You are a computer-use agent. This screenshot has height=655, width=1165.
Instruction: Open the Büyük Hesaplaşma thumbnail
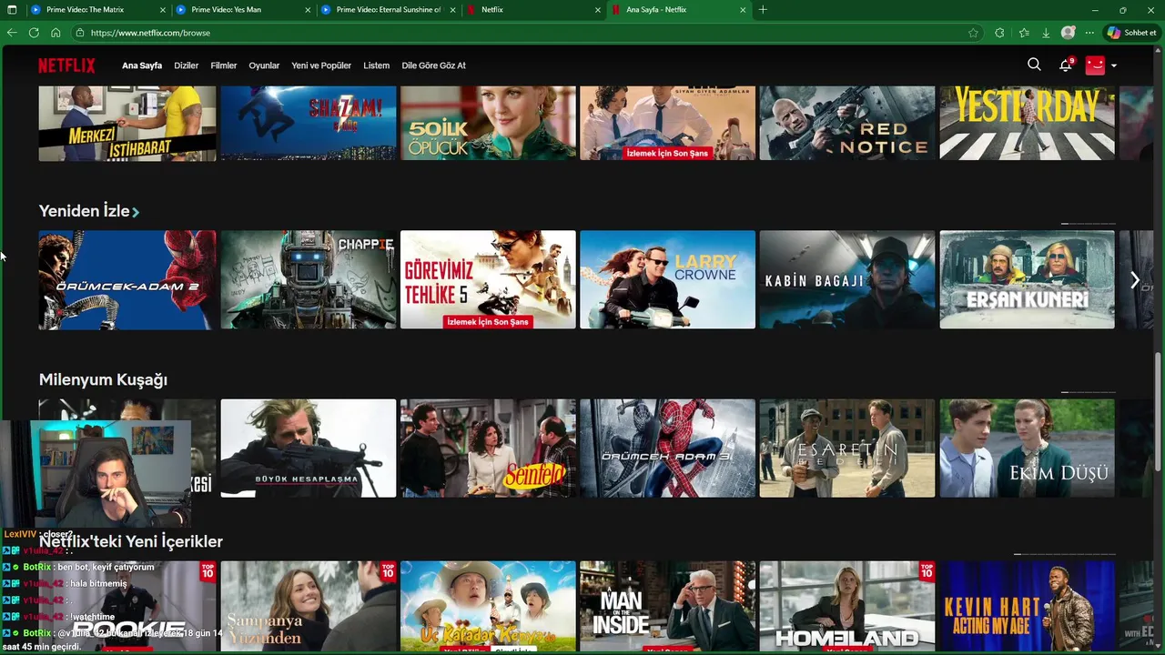pyautogui.click(x=309, y=448)
